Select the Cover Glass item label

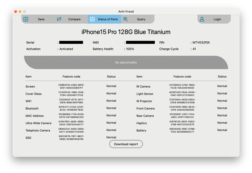[x=34, y=94]
